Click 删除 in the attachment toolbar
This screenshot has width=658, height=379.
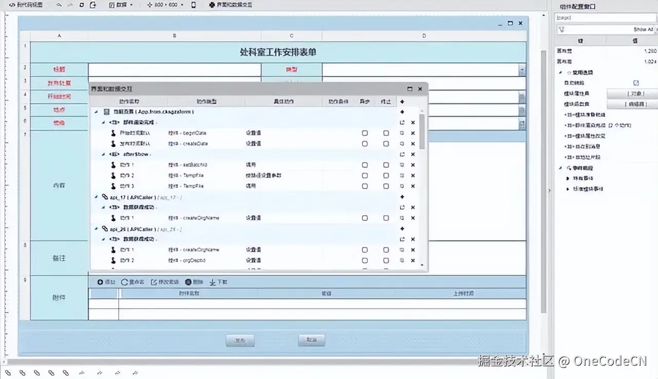[x=194, y=282]
